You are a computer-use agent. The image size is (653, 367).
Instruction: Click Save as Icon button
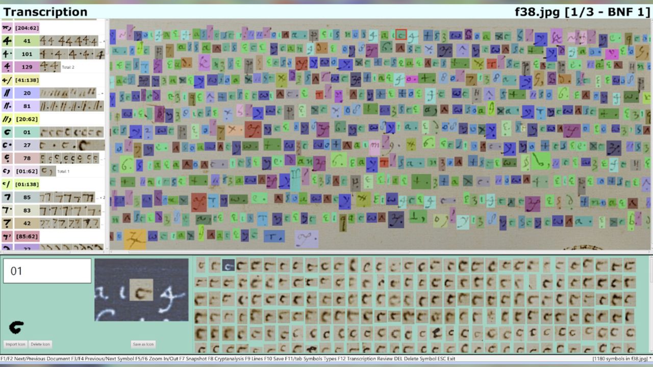click(x=143, y=344)
